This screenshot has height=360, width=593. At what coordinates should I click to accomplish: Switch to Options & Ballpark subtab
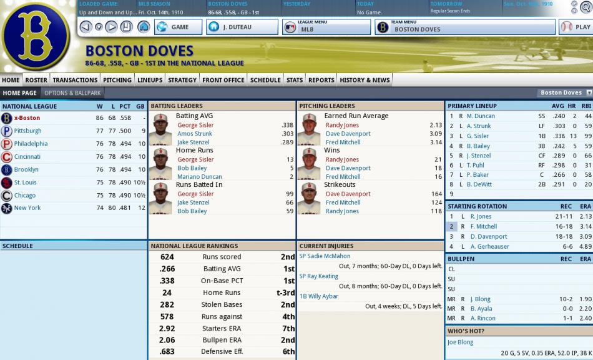(x=72, y=93)
